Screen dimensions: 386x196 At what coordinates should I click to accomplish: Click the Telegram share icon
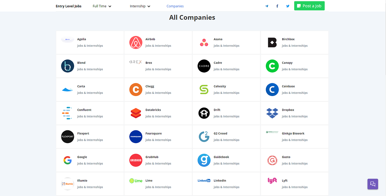pos(266,6)
